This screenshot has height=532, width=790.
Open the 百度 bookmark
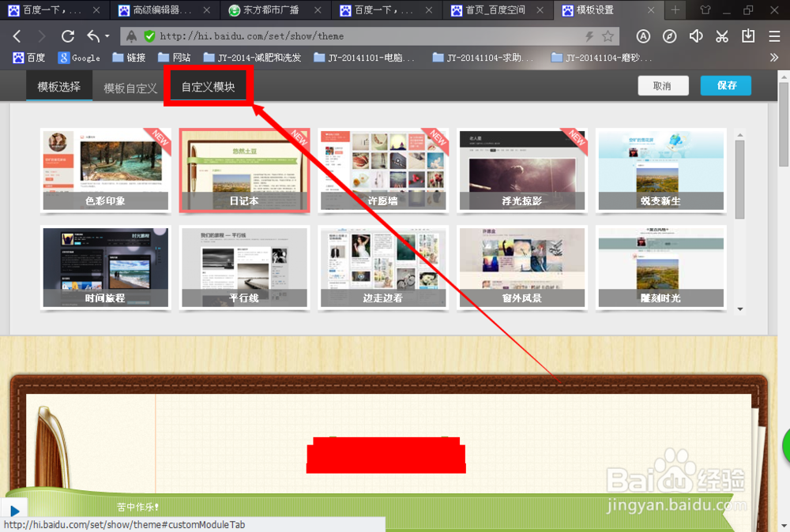(x=28, y=58)
